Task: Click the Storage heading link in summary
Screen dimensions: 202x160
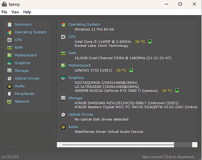Action: (75, 98)
